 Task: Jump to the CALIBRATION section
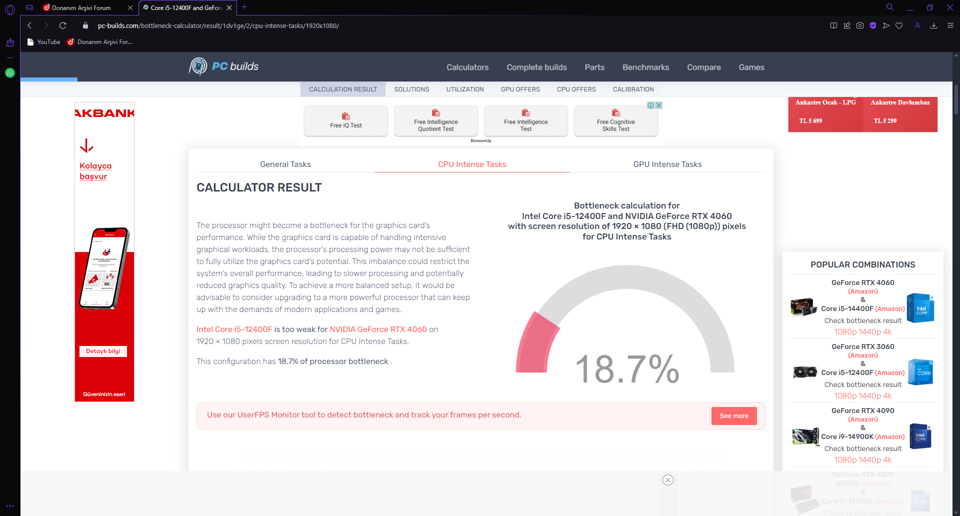(633, 89)
